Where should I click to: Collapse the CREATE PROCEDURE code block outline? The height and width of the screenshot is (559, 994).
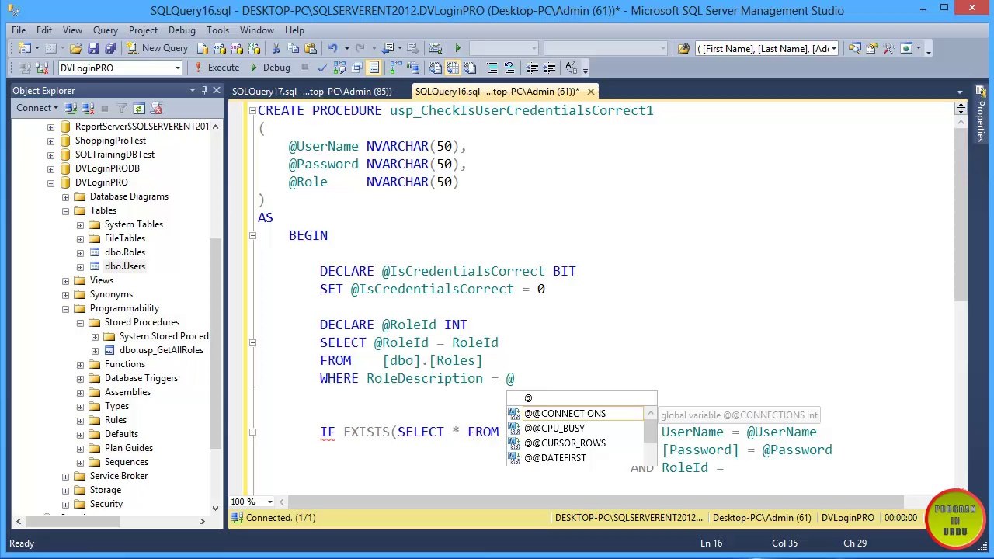[x=252, y=110]
